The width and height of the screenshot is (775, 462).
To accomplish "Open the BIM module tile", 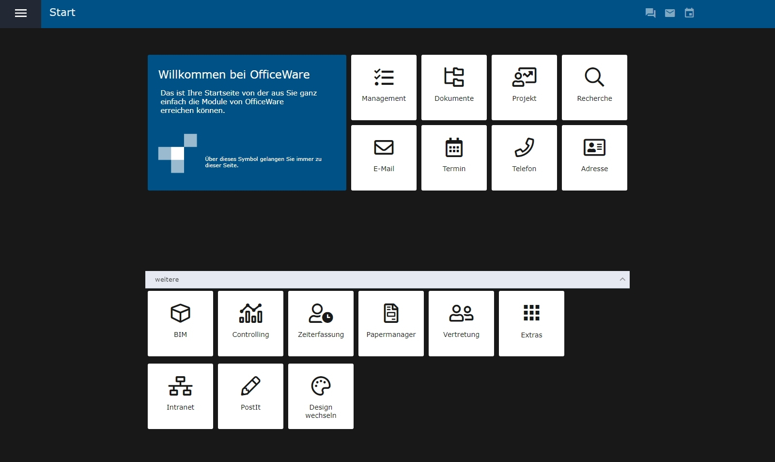I will [180, 323].
